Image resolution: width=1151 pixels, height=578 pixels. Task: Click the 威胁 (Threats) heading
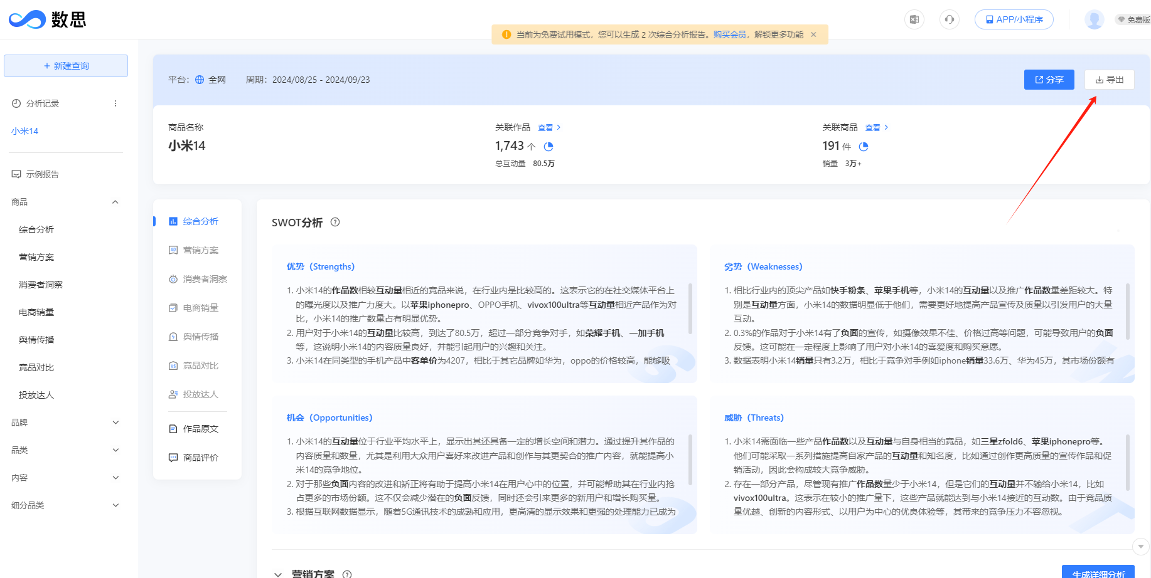(x=754, y=418)
